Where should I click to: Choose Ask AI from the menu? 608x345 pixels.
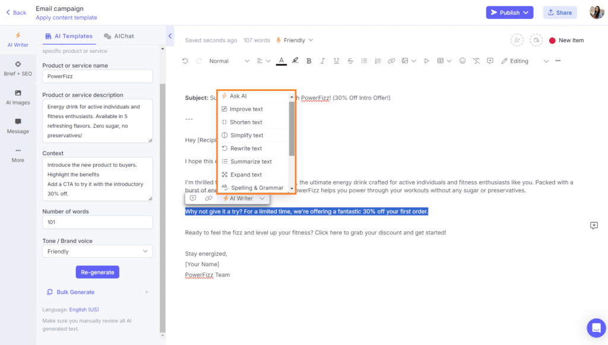[x=254, y=96]
